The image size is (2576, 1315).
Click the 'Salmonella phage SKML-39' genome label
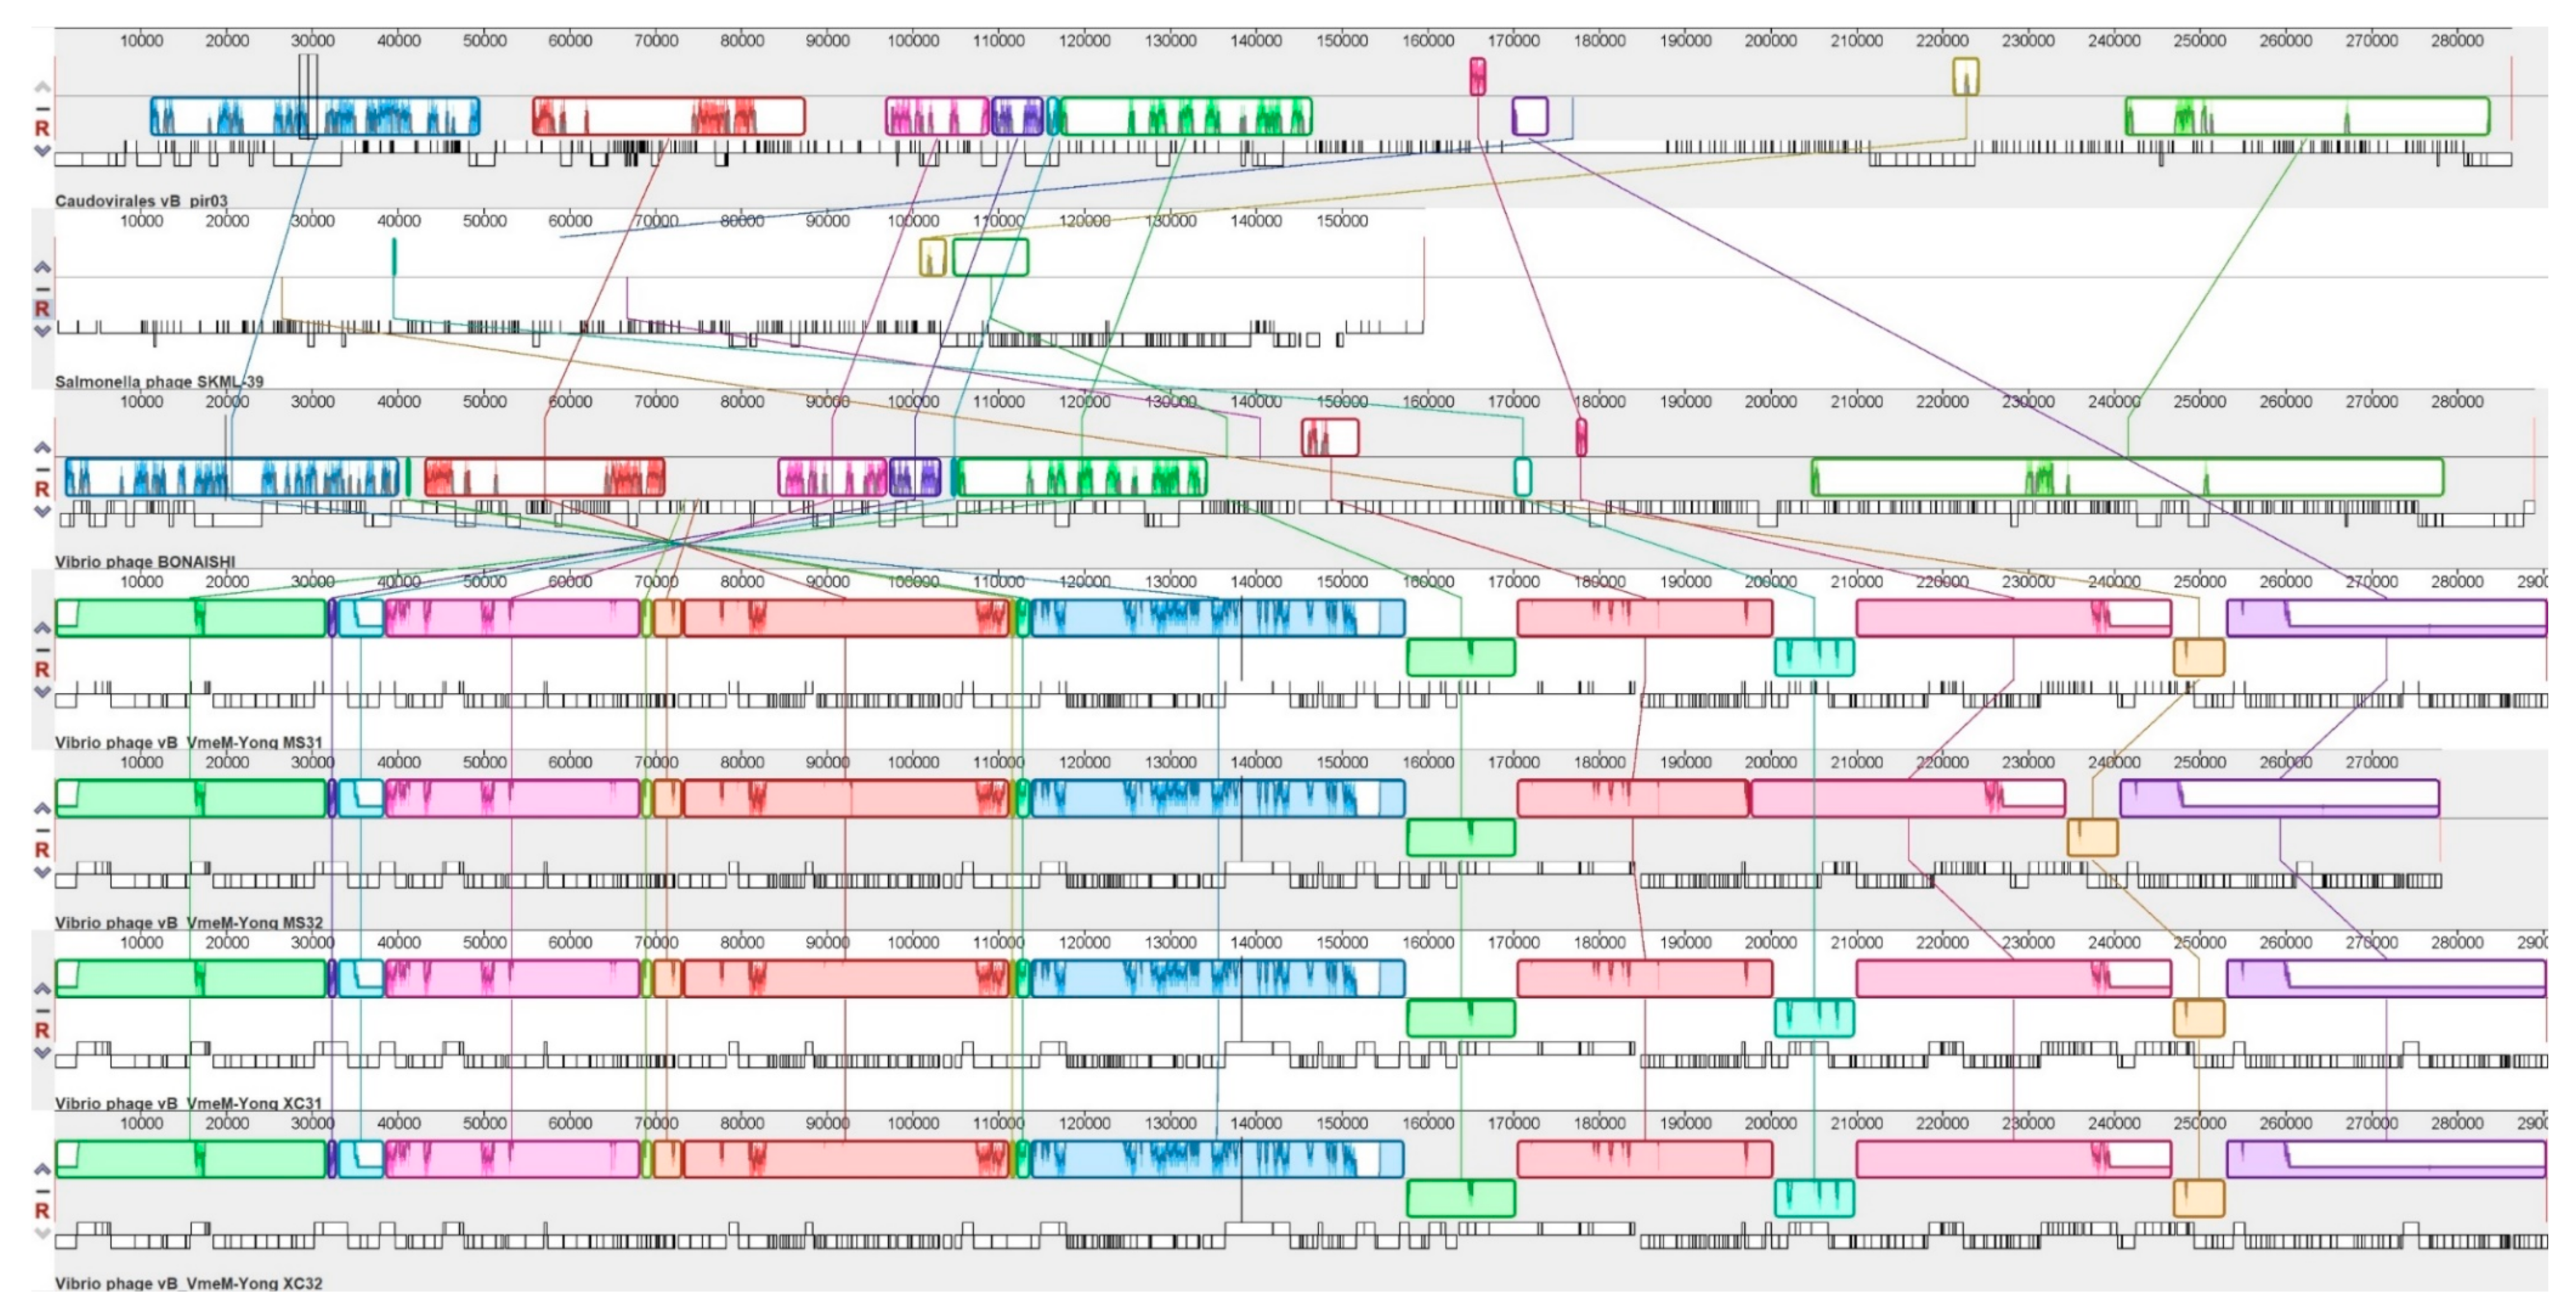click(159, 381)
